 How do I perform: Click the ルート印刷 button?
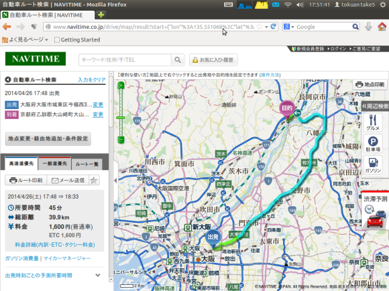pos(26,180)
